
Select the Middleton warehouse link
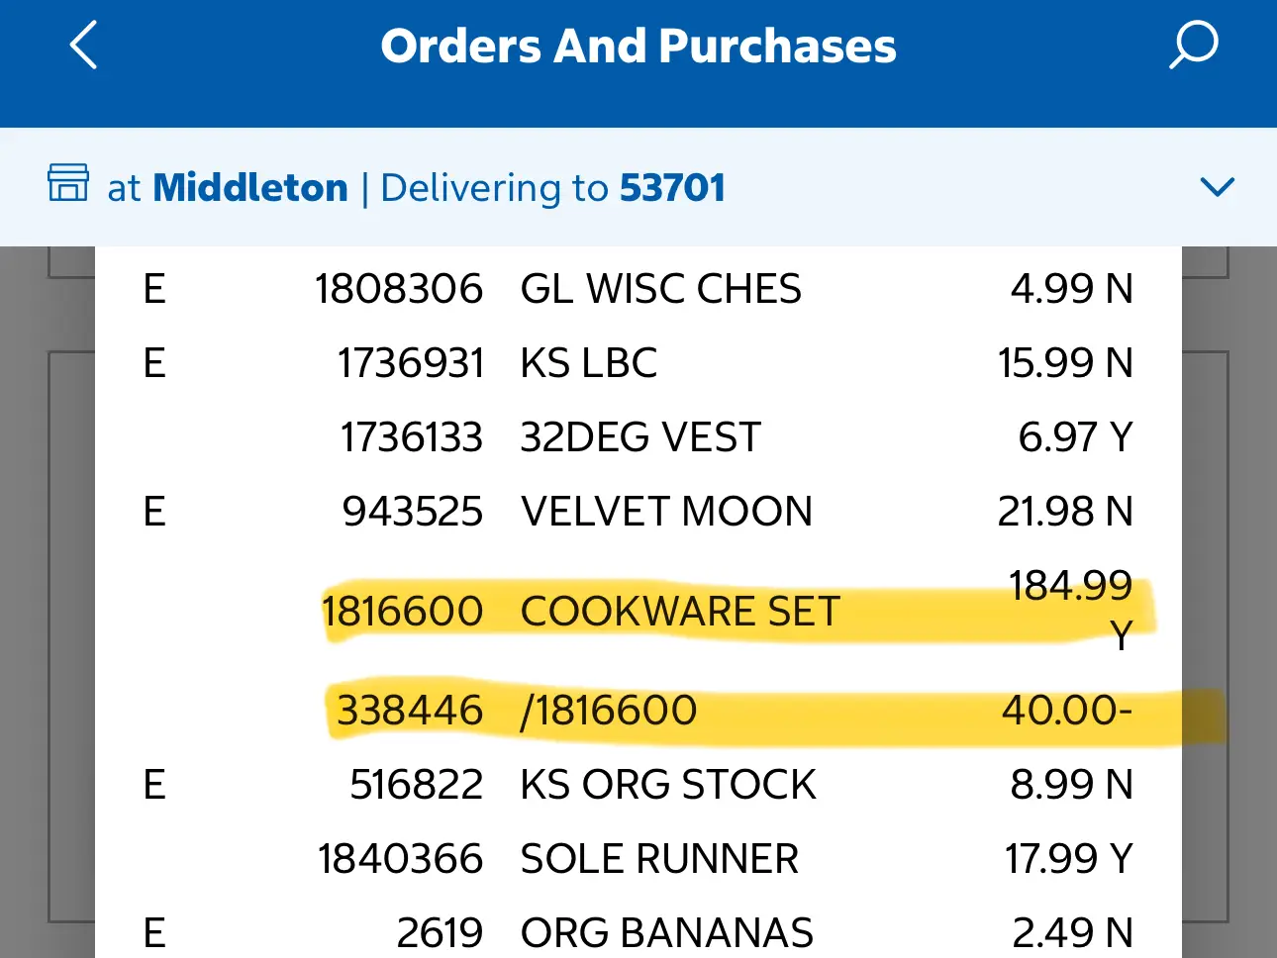250,187
